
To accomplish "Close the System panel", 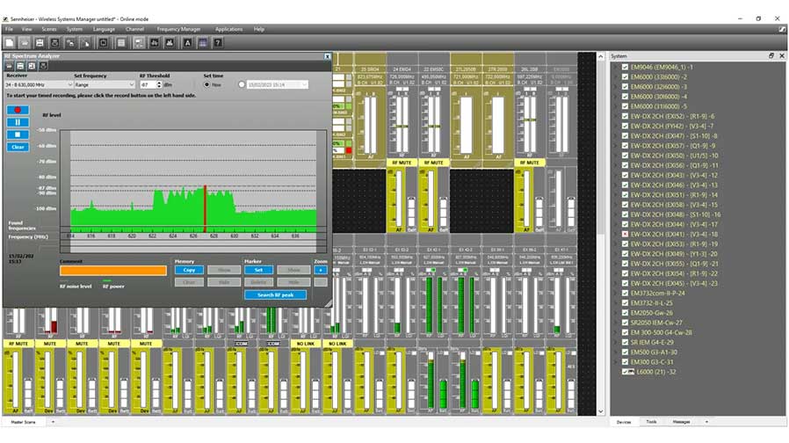I will click(782, 56).
